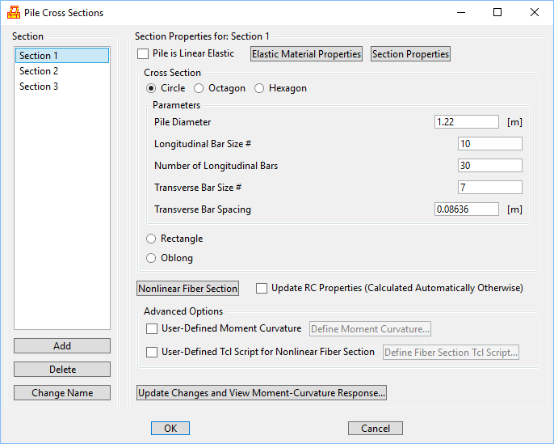Viewport: 554px width, 444px height.
Task: Click the Transverse Bar Spacing field
Action: [466, 209]
